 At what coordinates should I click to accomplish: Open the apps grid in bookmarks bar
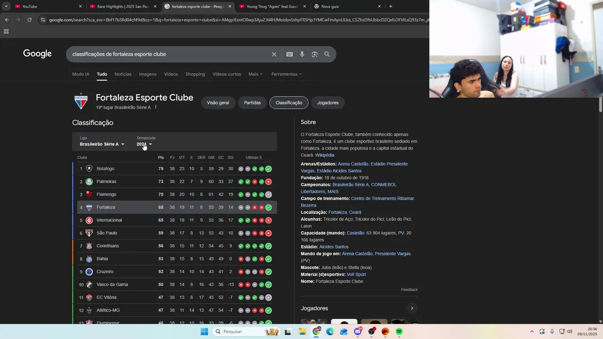(x=6, y=32)
